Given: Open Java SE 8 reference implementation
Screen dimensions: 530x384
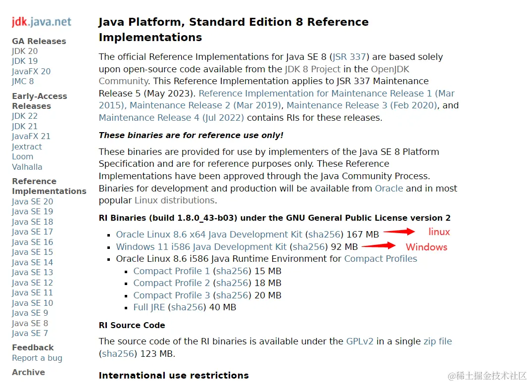Looking at the screenshot, I should (30, 323).
